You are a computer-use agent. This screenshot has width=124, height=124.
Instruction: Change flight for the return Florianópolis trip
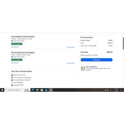click(71, 63)
